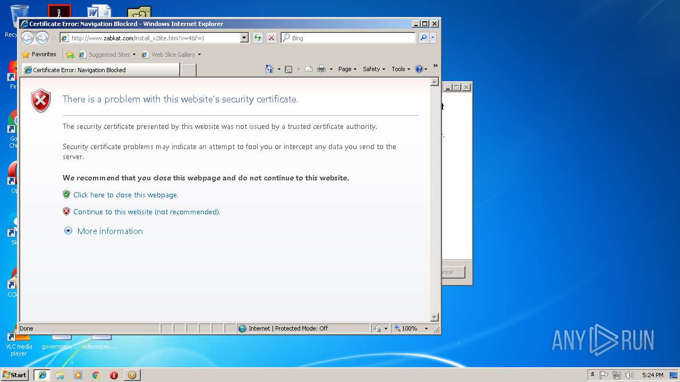
Task: Click the network tray icon
Action: pos(617,375)
